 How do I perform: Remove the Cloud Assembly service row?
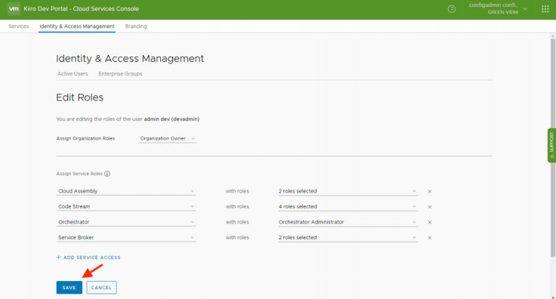pyautogui.click(x=429, y=191)
